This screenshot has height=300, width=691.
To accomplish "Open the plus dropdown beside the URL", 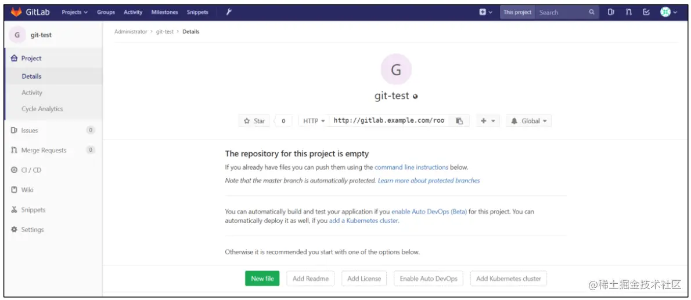I will pos(488,121).
